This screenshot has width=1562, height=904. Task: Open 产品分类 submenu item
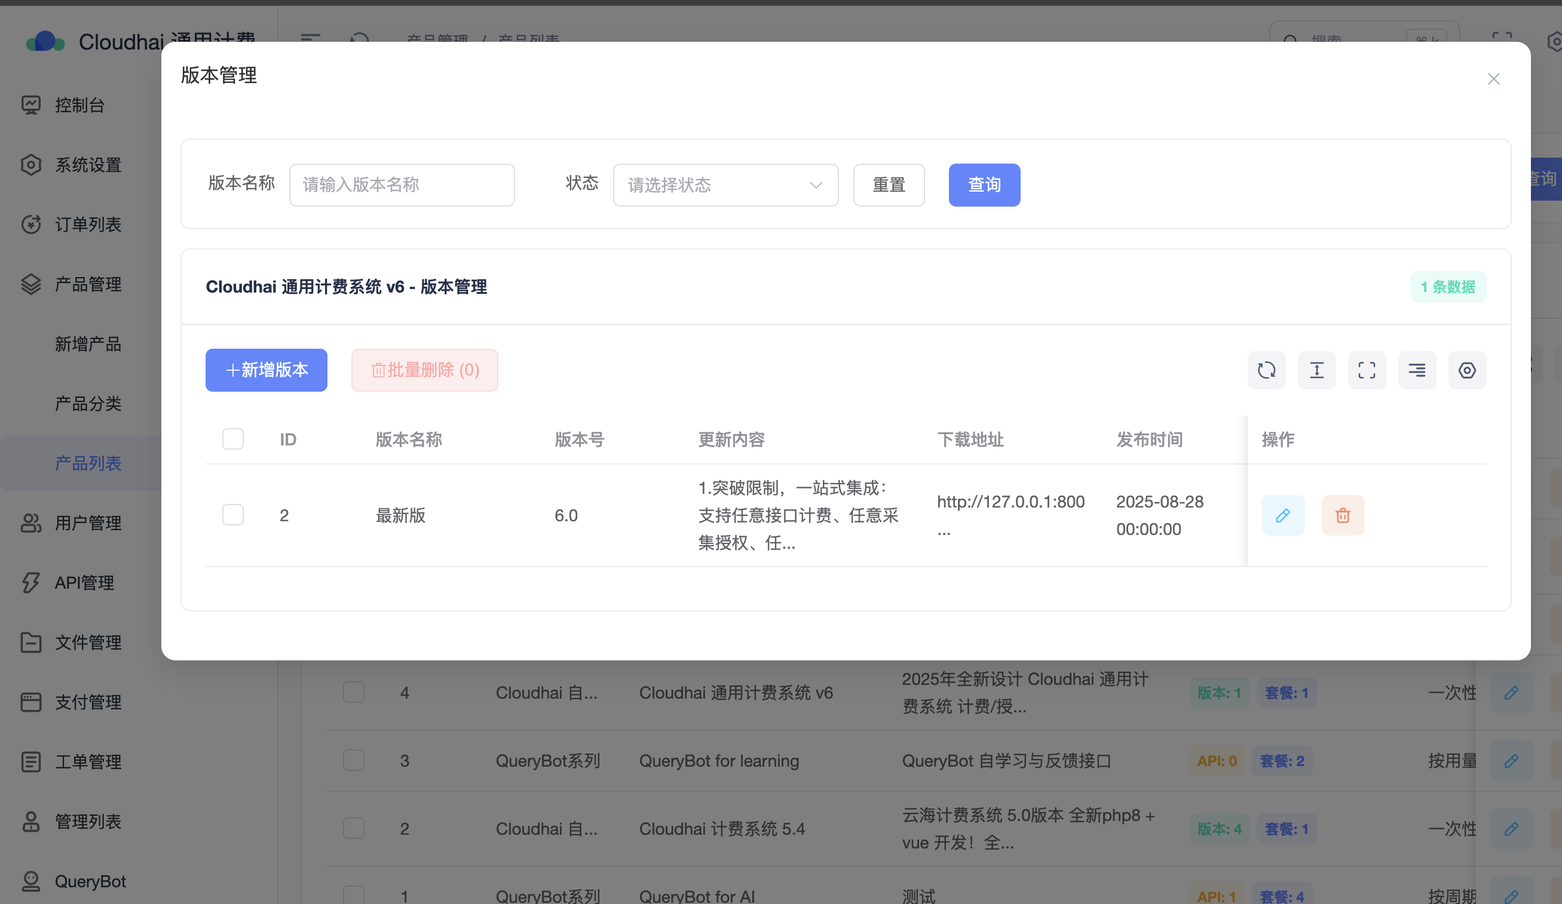87,404
